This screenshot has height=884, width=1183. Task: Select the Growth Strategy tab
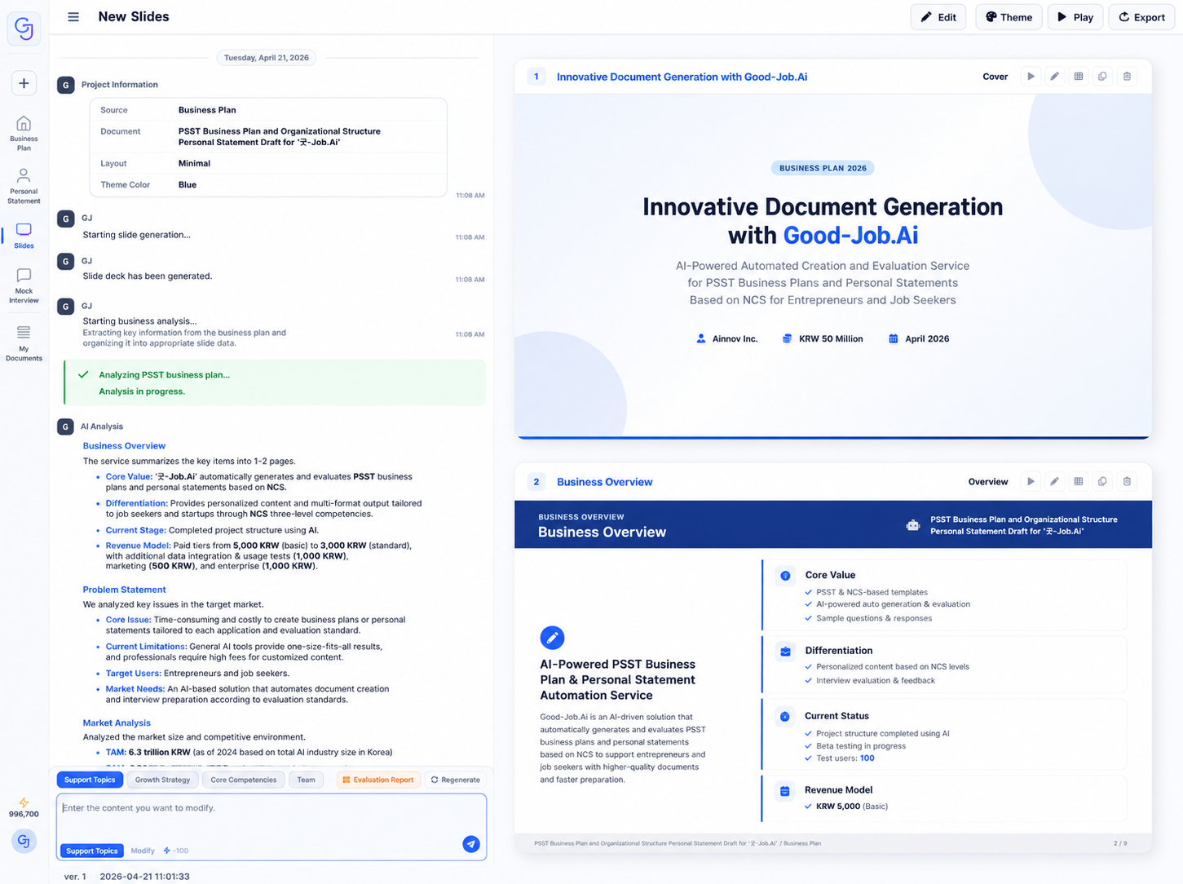[162, 780]
